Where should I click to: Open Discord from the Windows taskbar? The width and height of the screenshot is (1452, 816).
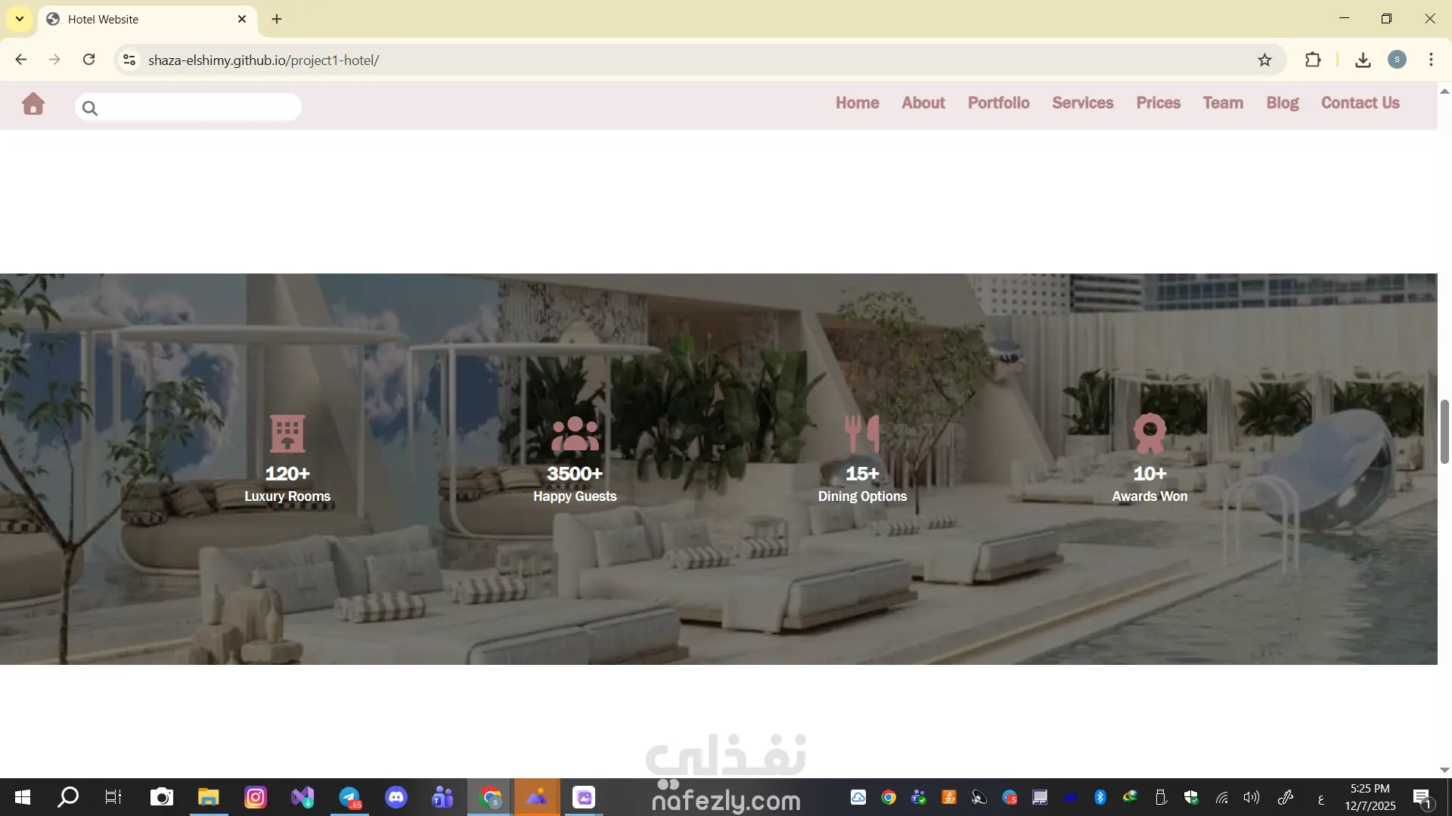[396, 797]
